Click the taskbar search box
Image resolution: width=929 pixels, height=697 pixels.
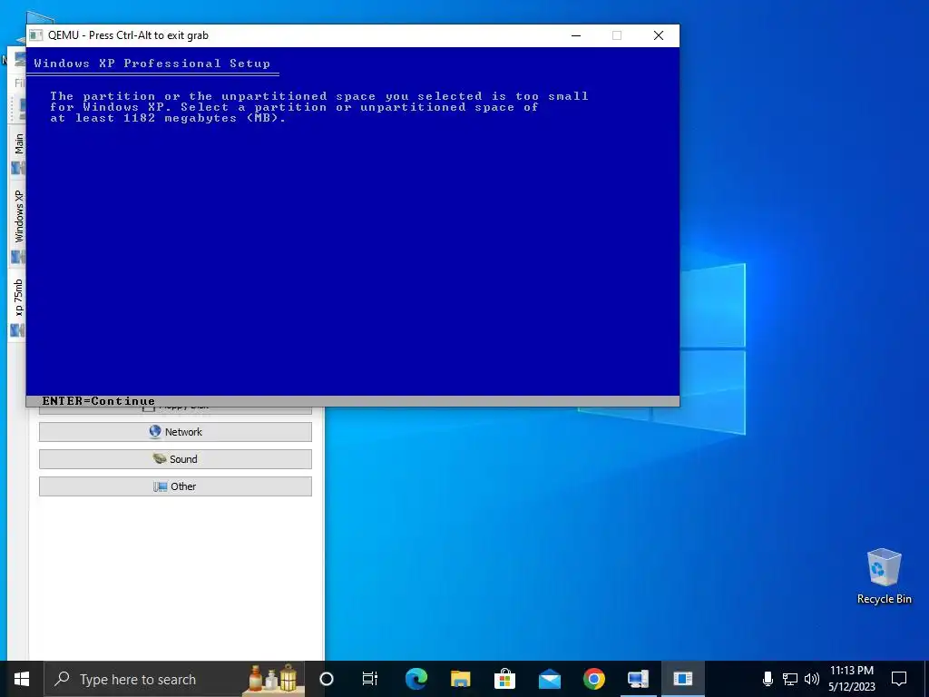(175, 679)
